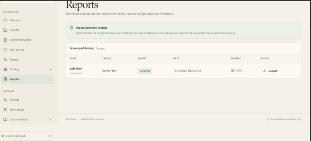Click the STATUS column header
This screenshot has height=141, width=311.
[x=142, y=59]
